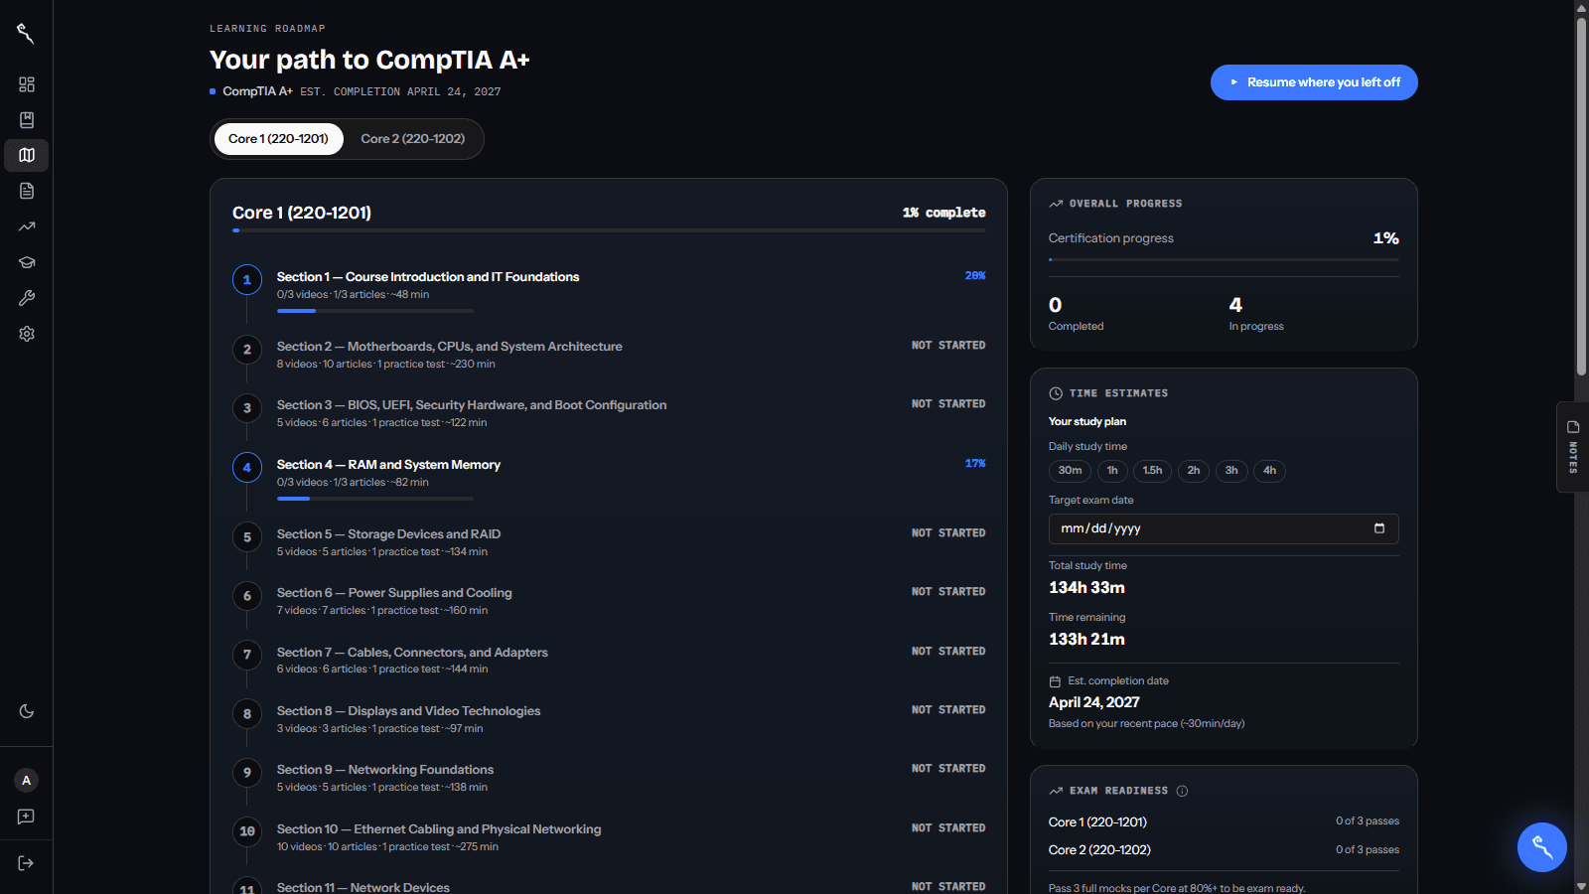The width and height of the screenshot is (1589, 894).
Task: Select 1h daily study time
Action: click(1112, 471)
